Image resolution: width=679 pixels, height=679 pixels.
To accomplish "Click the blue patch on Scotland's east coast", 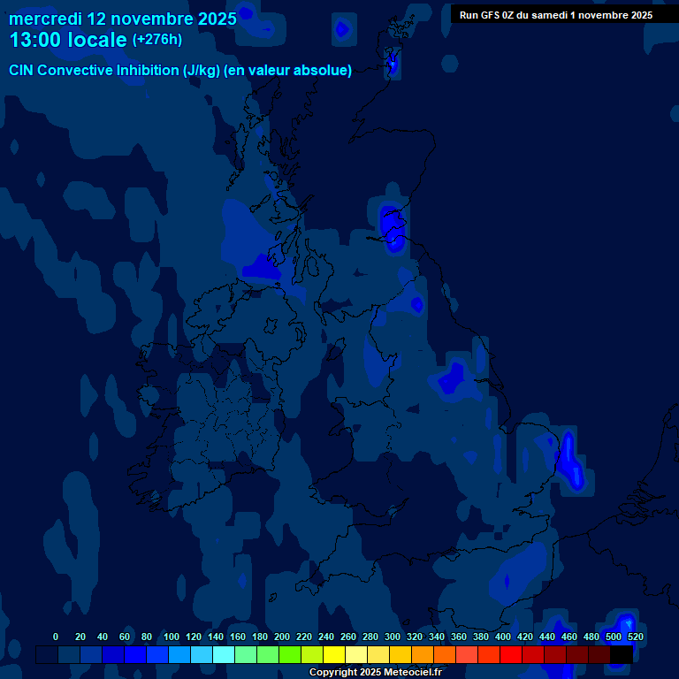I will (391, 226).
